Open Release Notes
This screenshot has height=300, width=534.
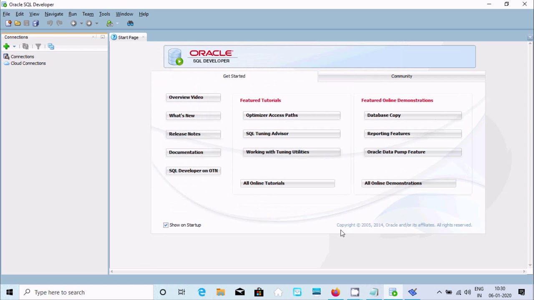193,134
